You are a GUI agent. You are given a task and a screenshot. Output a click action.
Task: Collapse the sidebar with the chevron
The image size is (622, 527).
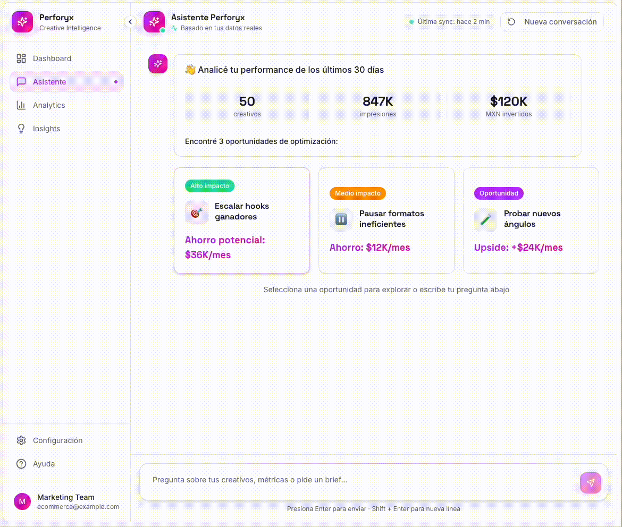click(130, 22)
